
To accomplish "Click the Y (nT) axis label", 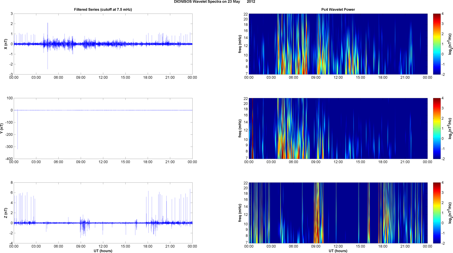I will coord(2,129).
